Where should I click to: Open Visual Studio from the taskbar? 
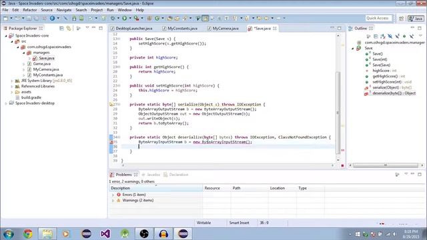point(105,234)
